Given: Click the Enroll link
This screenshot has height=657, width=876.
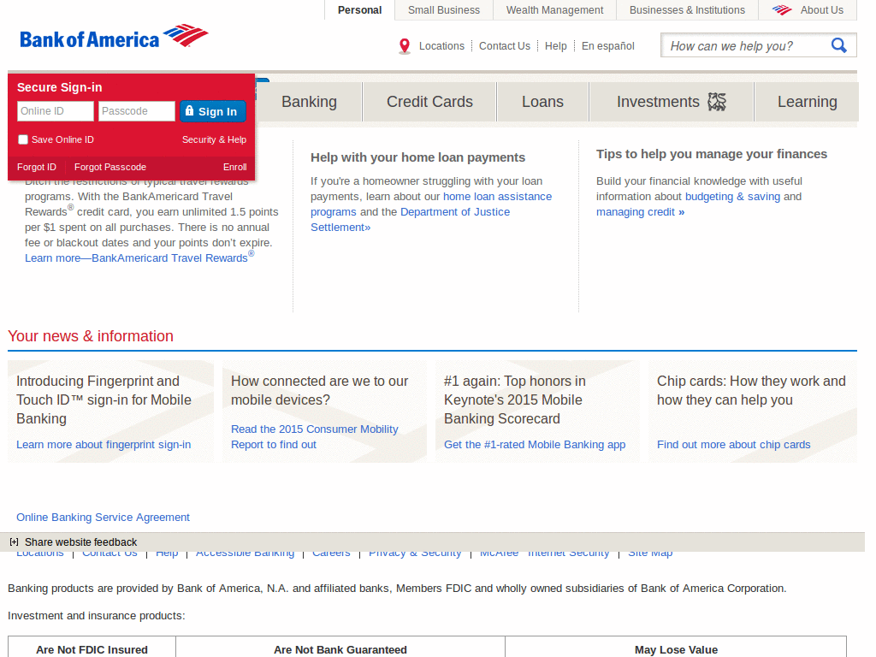Looking at the screenshot, I should point(234,167).
